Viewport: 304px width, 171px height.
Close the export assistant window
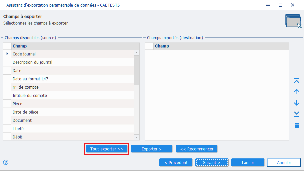point(293,5)
